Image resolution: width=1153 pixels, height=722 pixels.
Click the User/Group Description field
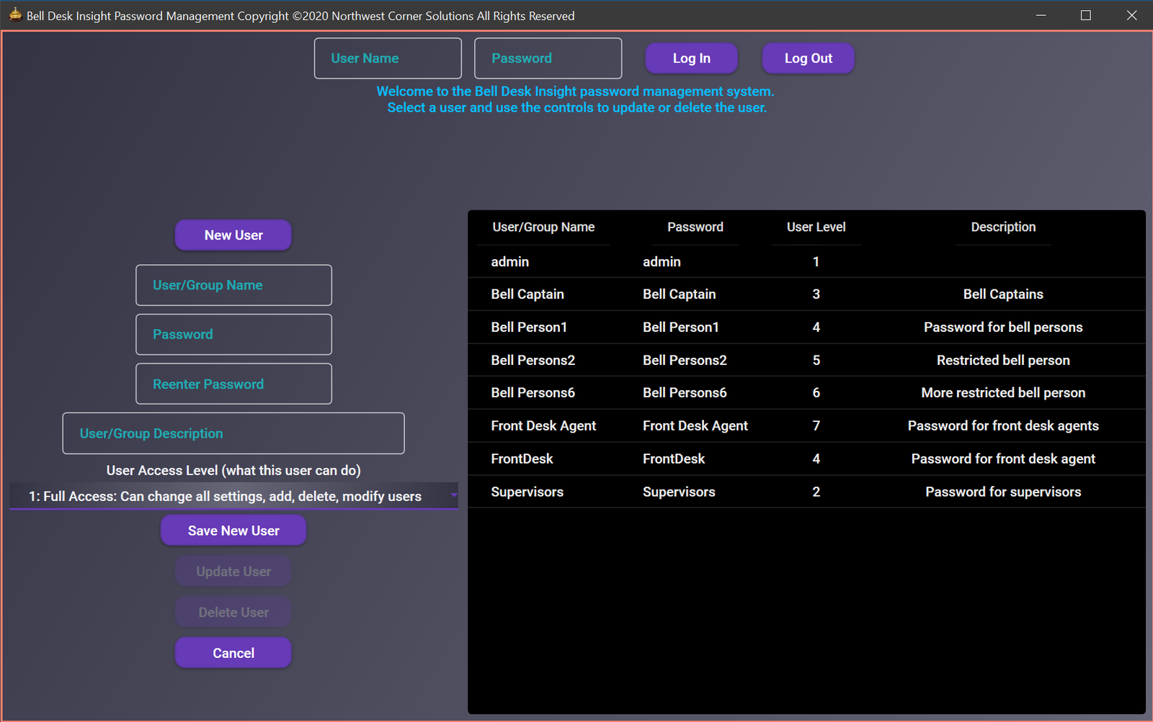pyautogui.click(x=233, y=433)
